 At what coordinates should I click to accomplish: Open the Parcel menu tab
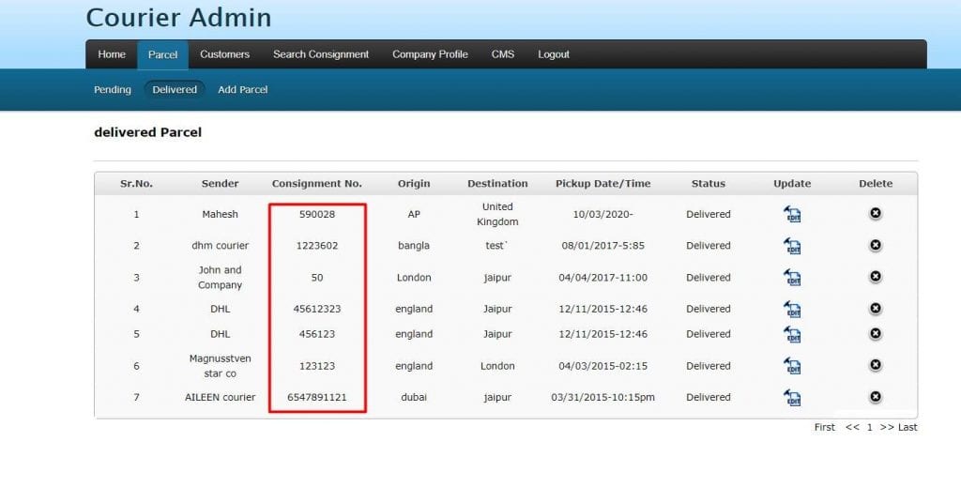[162, 54]
